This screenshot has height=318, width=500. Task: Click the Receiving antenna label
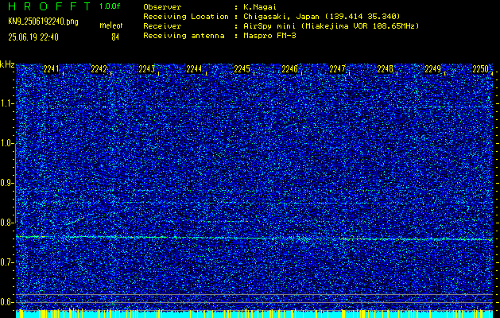[184, 36]
